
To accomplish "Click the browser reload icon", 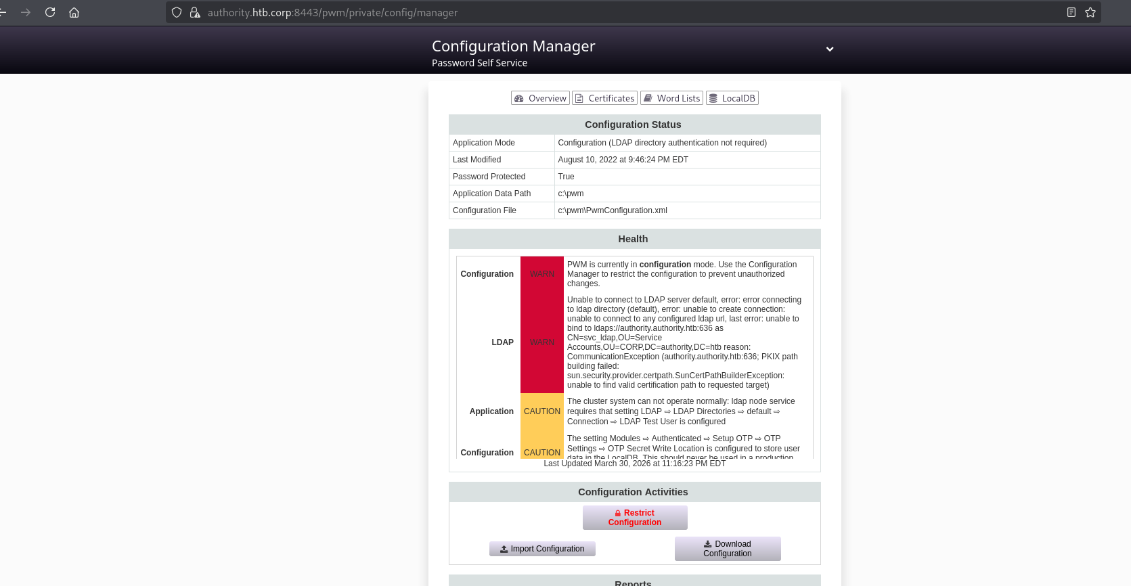I will pos(50,12).
